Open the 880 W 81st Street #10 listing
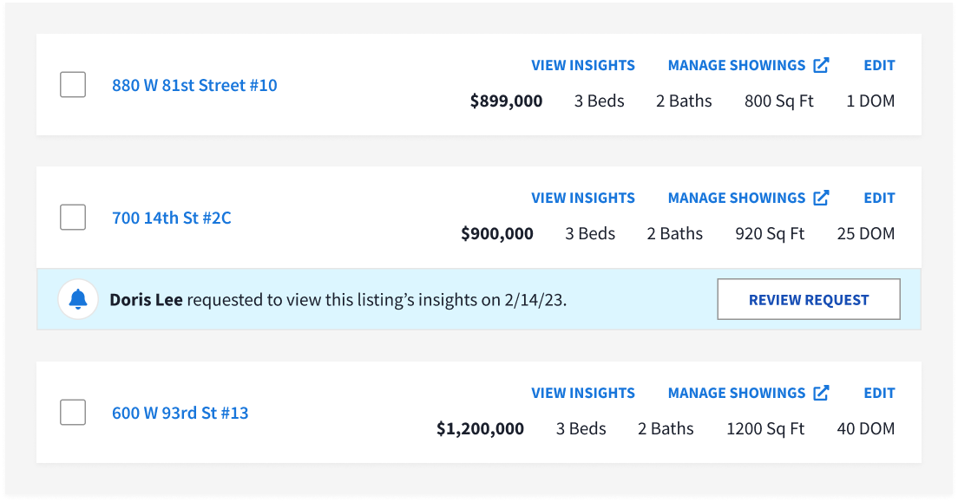The width and height of the screenshot is (958, 502). (194, 85)
